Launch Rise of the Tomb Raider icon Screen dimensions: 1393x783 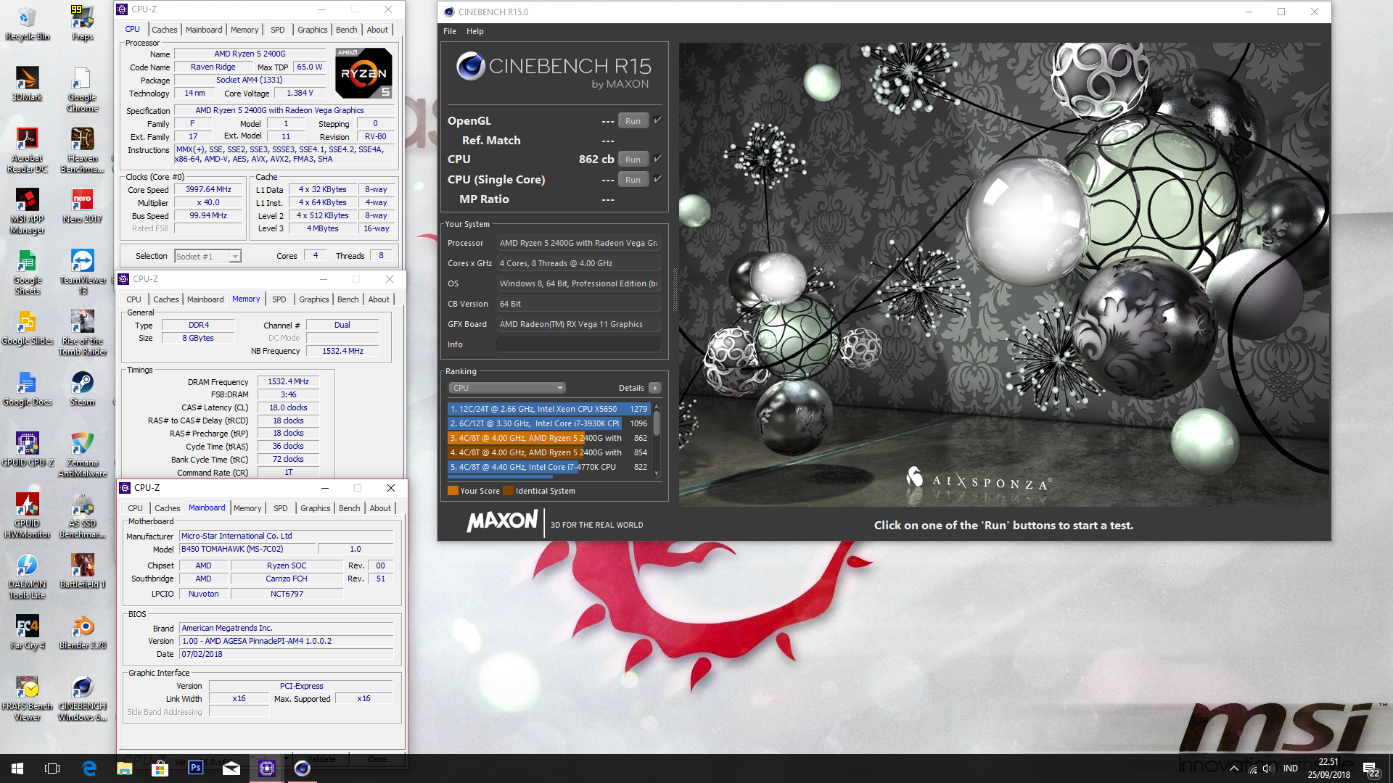(x=82, y=333)
